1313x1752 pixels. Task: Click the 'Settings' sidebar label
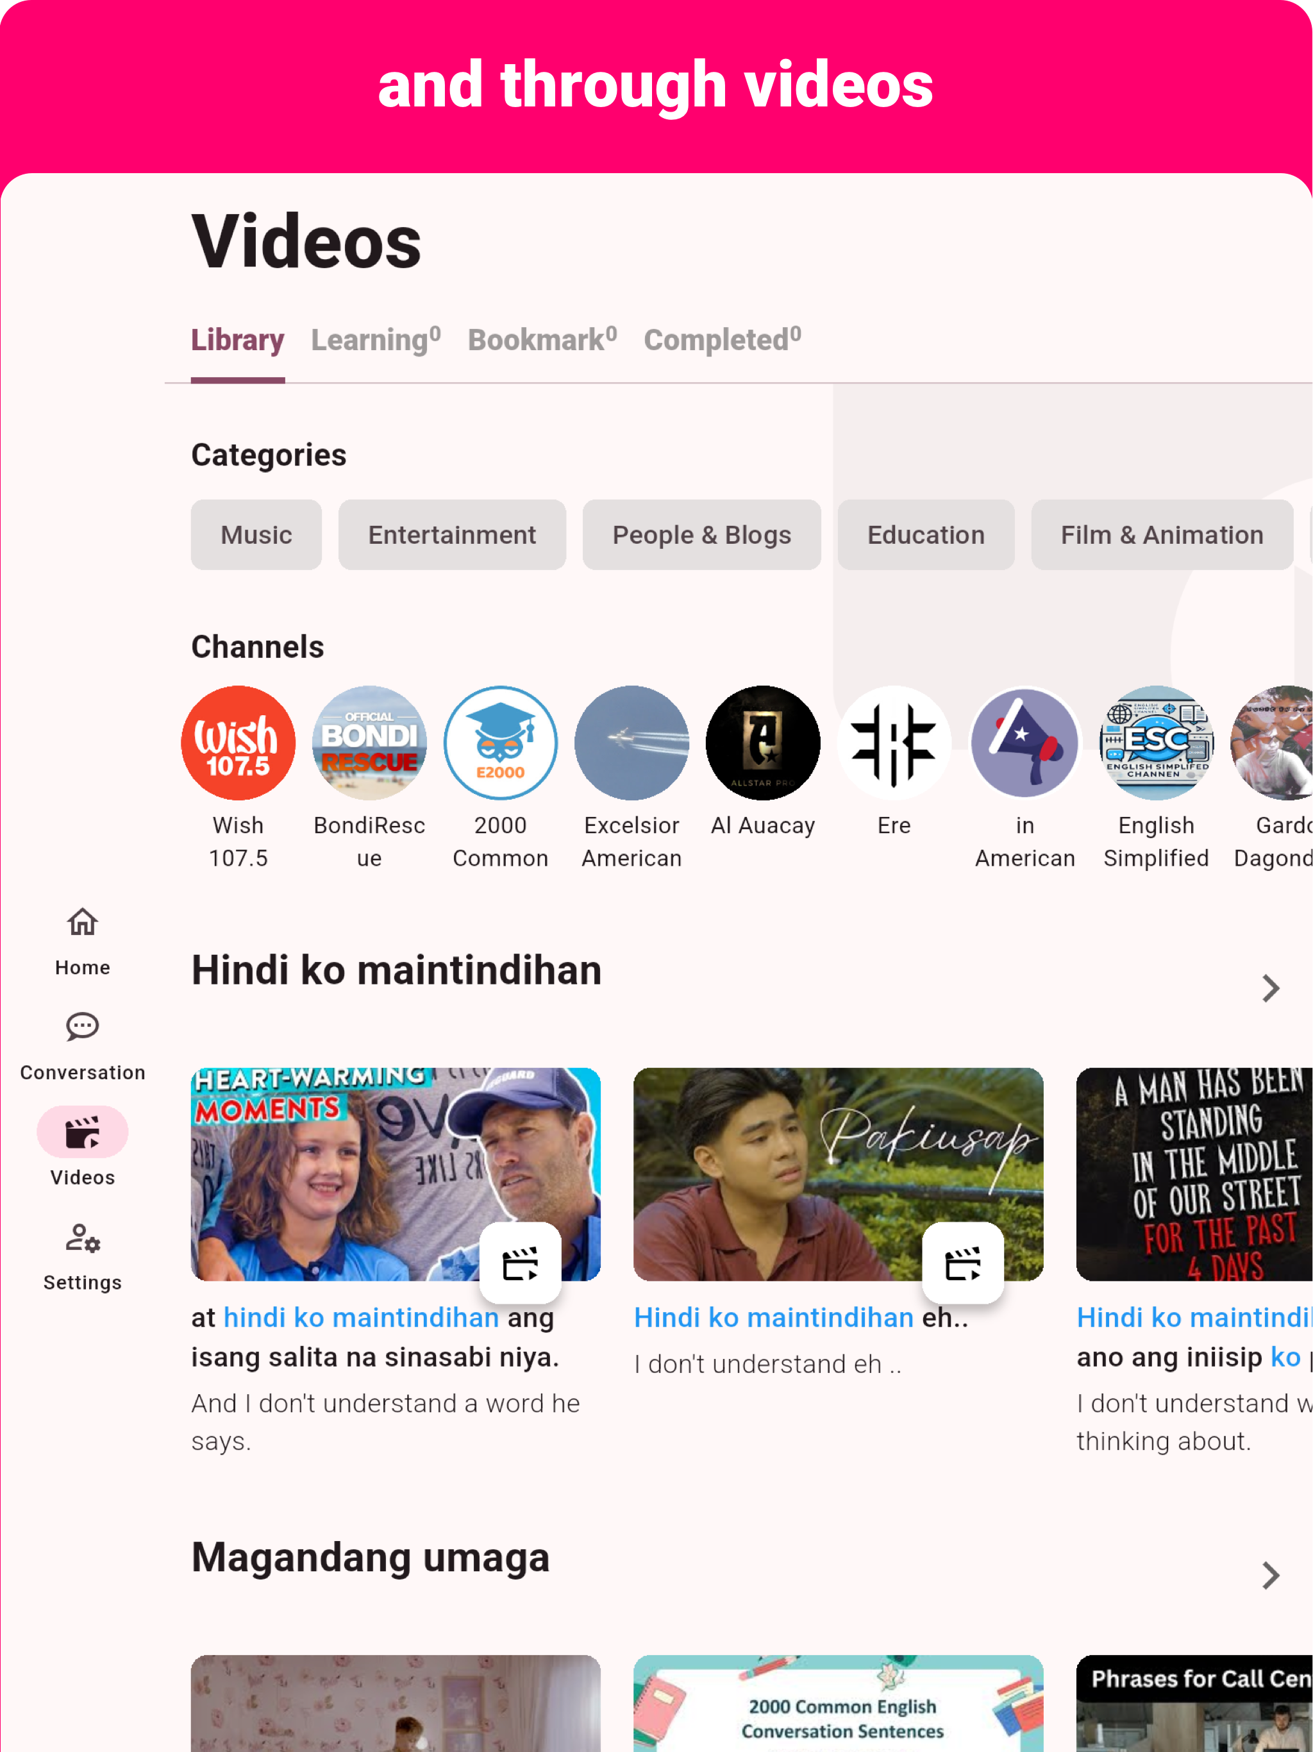coord(82,1283)
